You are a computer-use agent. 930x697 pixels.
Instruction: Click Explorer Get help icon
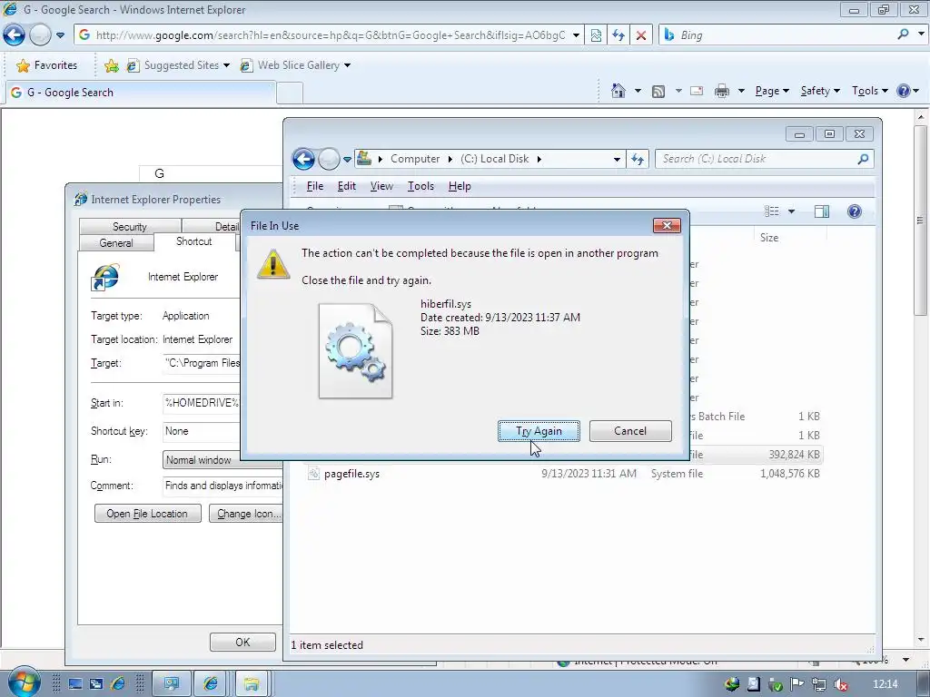click(854, 211)
